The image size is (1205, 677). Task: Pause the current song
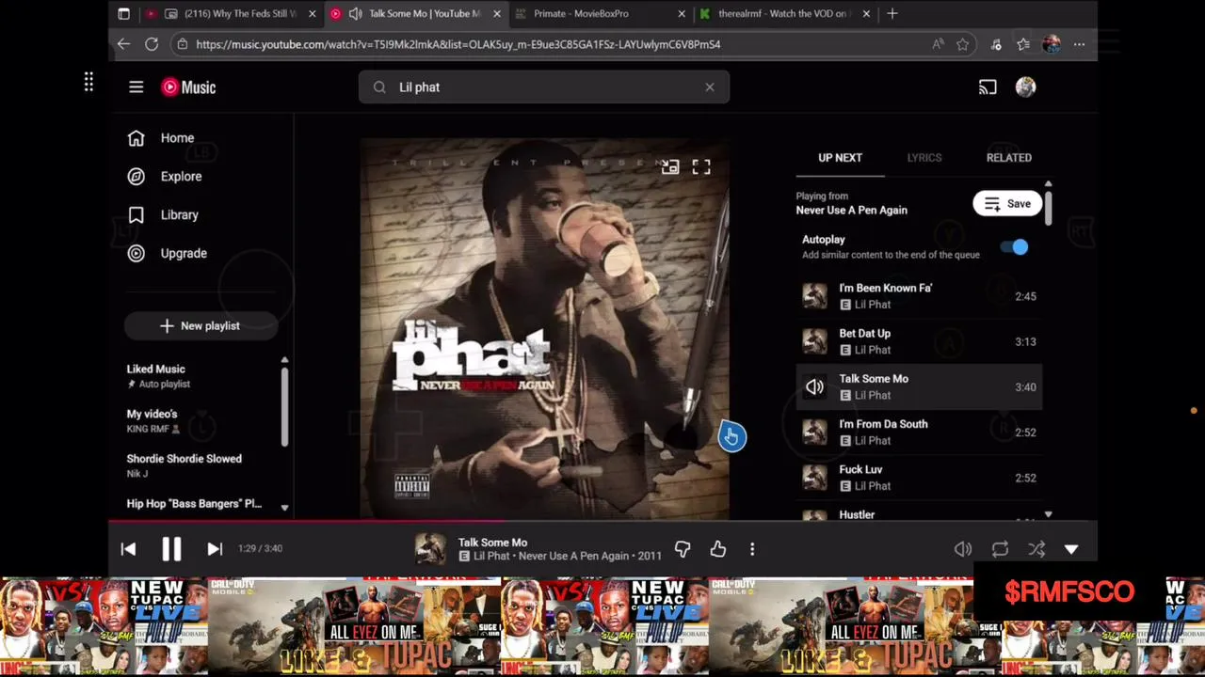(x=171, y=549)
